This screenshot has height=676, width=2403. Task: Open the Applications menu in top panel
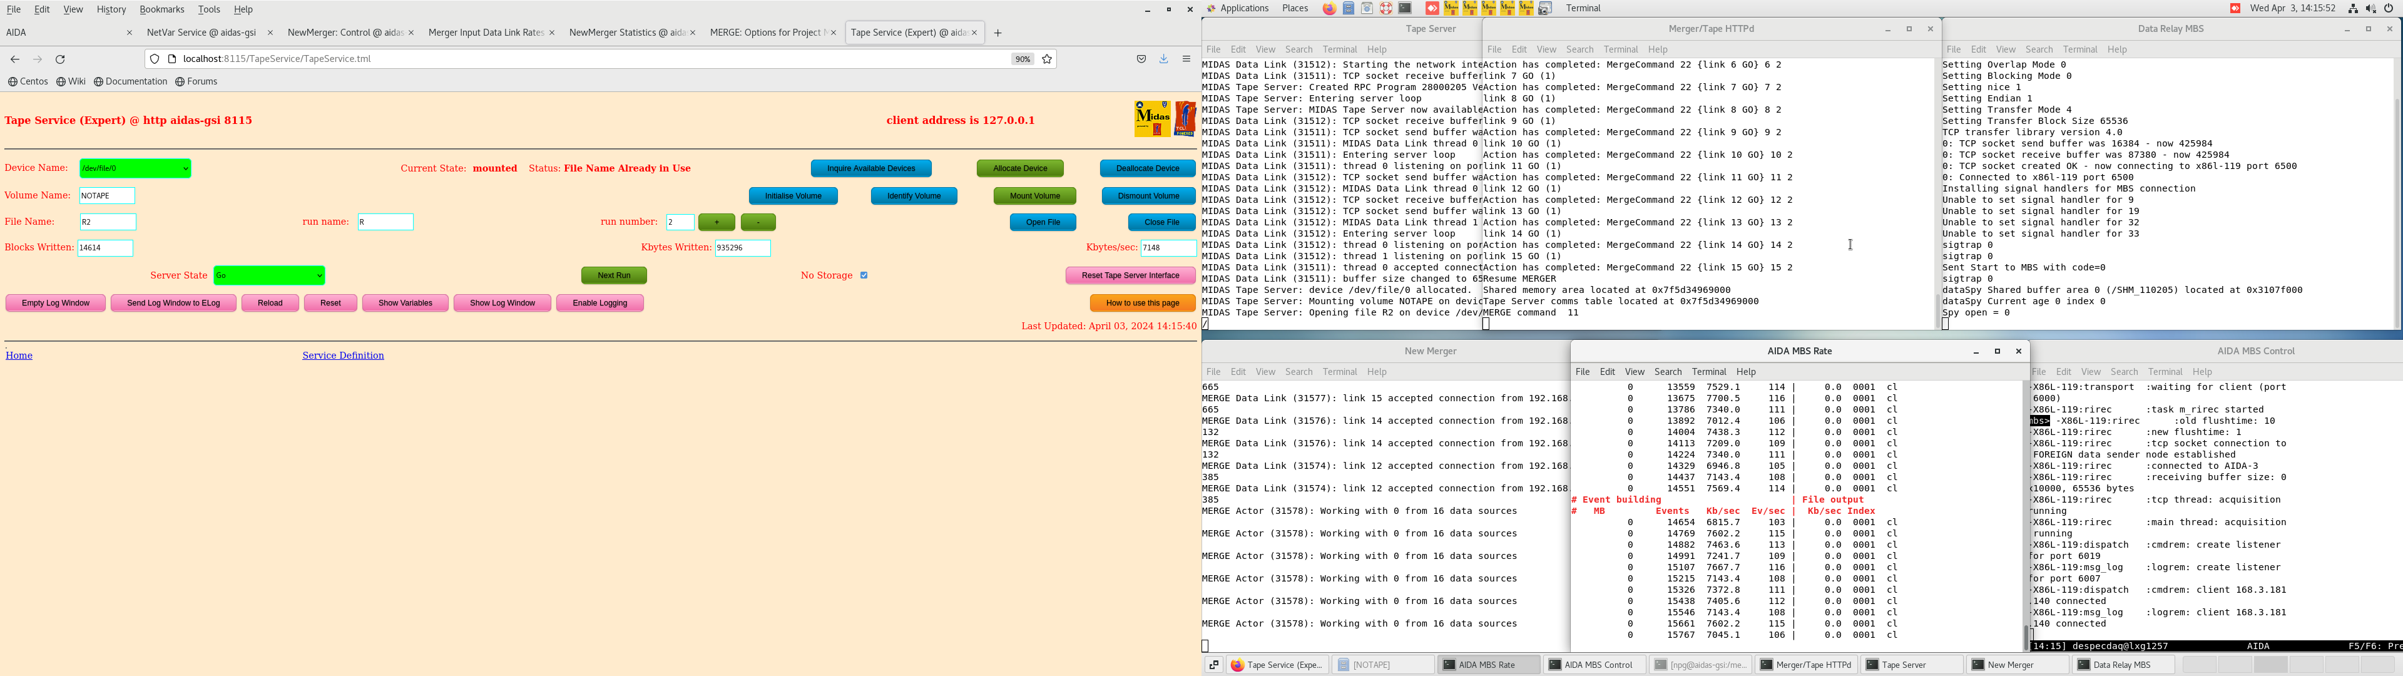pos(1245,8)
